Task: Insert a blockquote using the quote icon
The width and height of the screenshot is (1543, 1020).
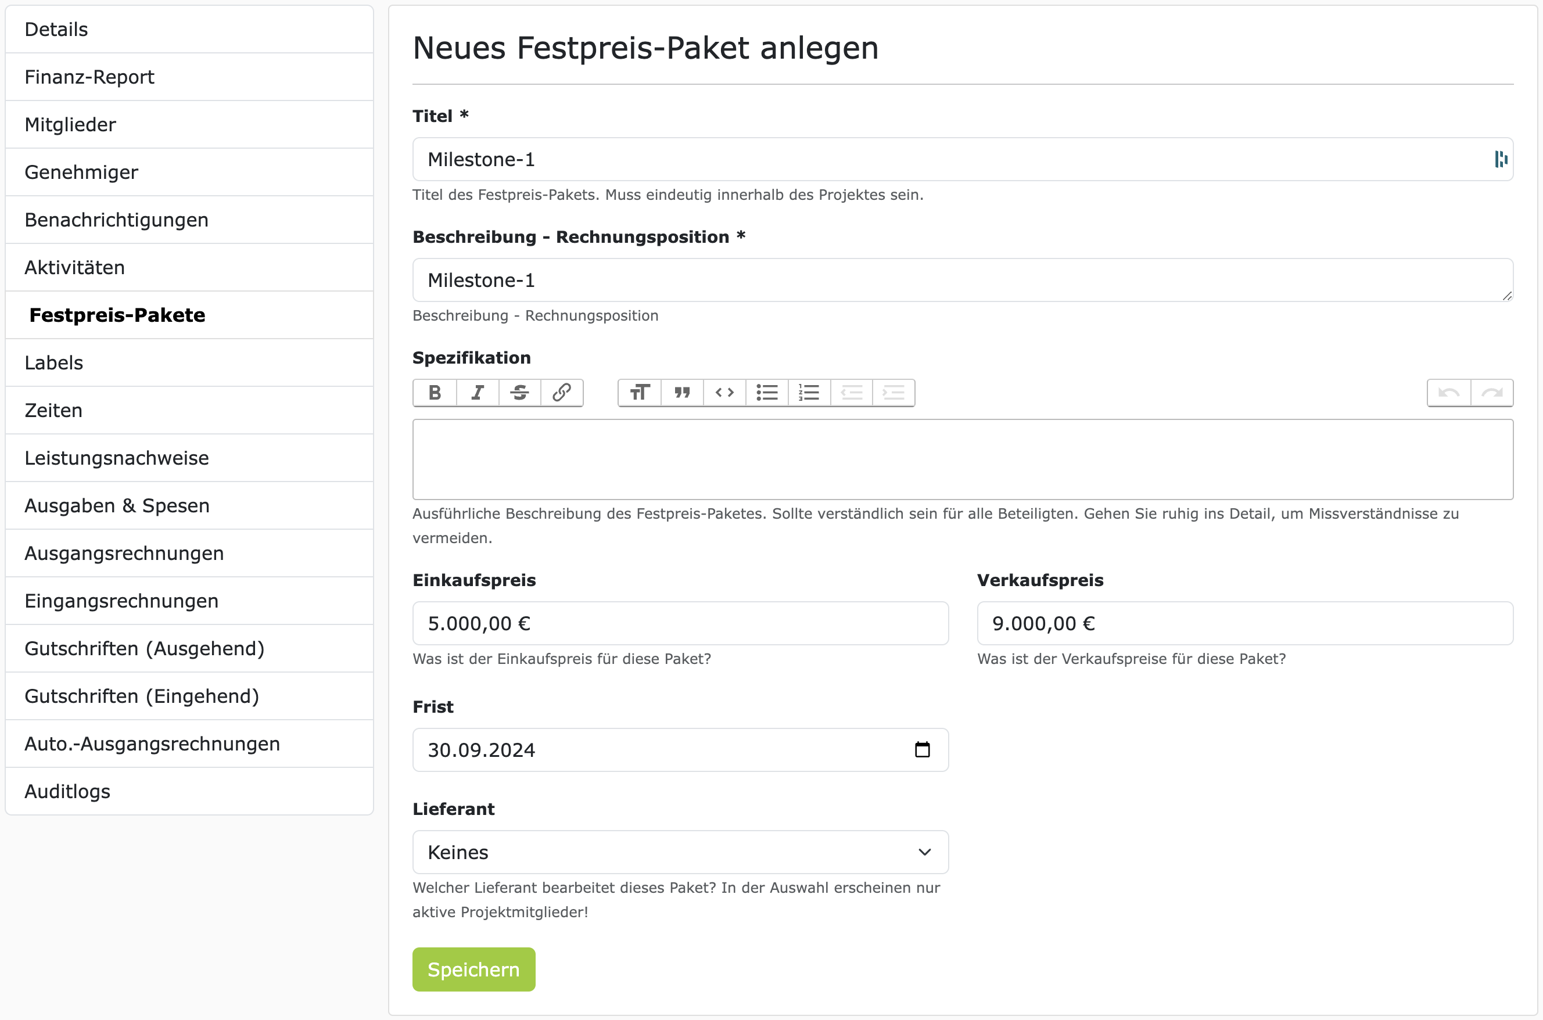Action: (681, 393)
